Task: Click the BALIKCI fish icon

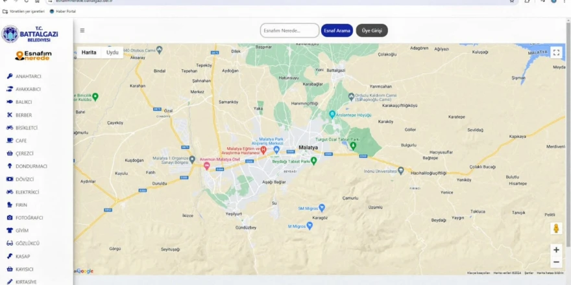Action: point(10,102)
